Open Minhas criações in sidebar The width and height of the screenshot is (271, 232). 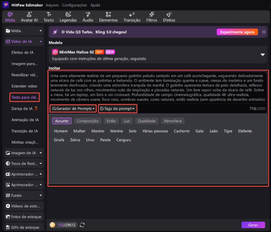25,142
